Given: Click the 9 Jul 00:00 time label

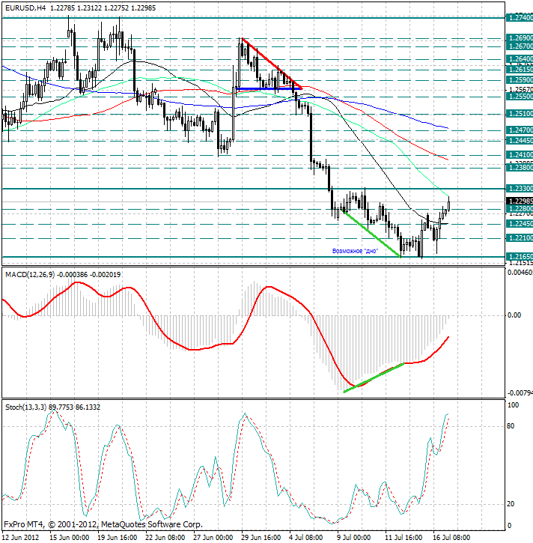Looking at the screenshot, I should (x=354, y=538).
